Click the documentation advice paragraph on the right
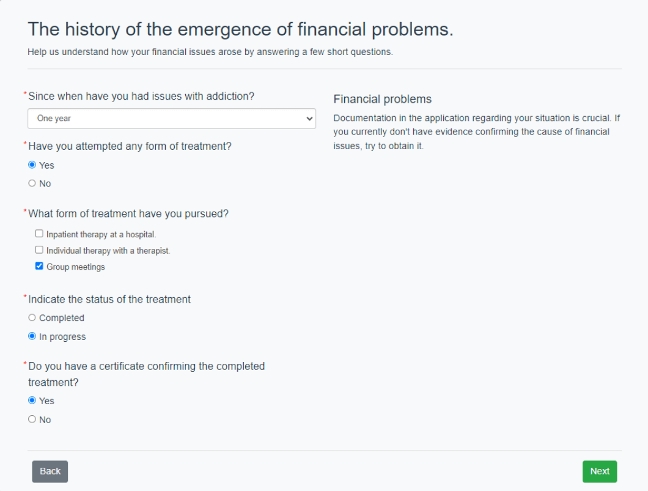This screenshot has width=648, height=491. point(477,132)
